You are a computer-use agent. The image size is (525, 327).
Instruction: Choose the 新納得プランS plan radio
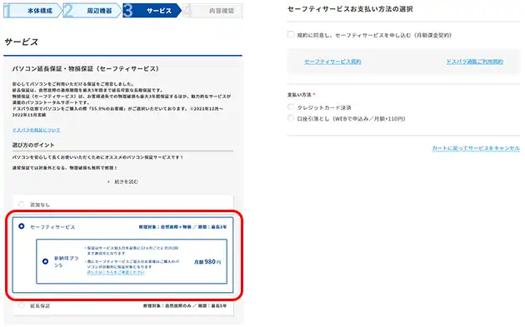(x=46, y=261)
